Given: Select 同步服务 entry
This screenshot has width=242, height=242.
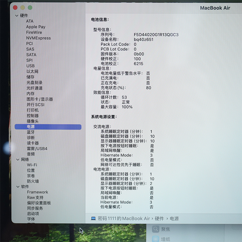Looking at the screenshot, I should (x=35, y=208).
